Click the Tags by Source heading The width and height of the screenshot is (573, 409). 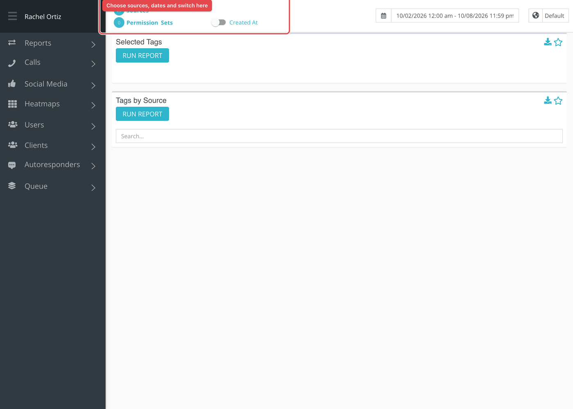[x=141, y=100]
